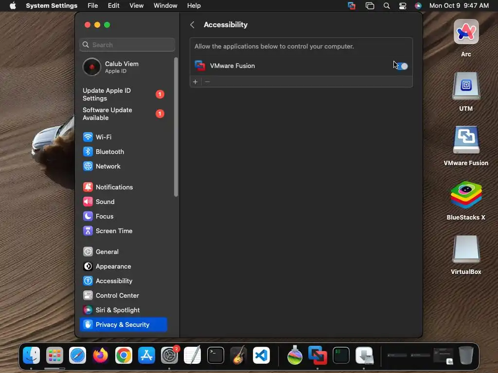
Task: Select the VMware Fusion row in the list
Action: 301,66
